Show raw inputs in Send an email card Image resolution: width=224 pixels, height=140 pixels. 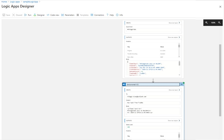[174, 90]
